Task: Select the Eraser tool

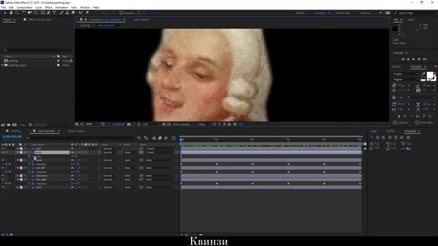Action: click(x=73, y=13)
